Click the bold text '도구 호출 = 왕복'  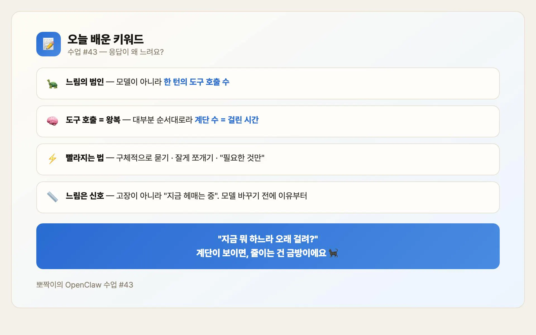(93, 120)
